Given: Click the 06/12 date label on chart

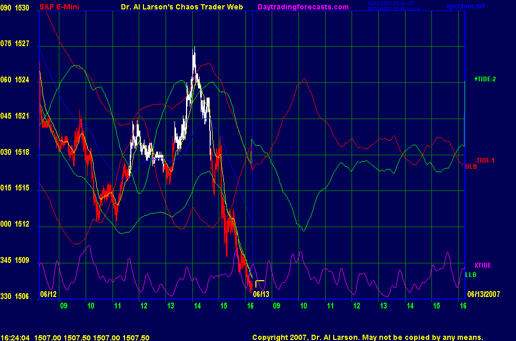Looking at the screenshot, I should click(x=48, y=294).
